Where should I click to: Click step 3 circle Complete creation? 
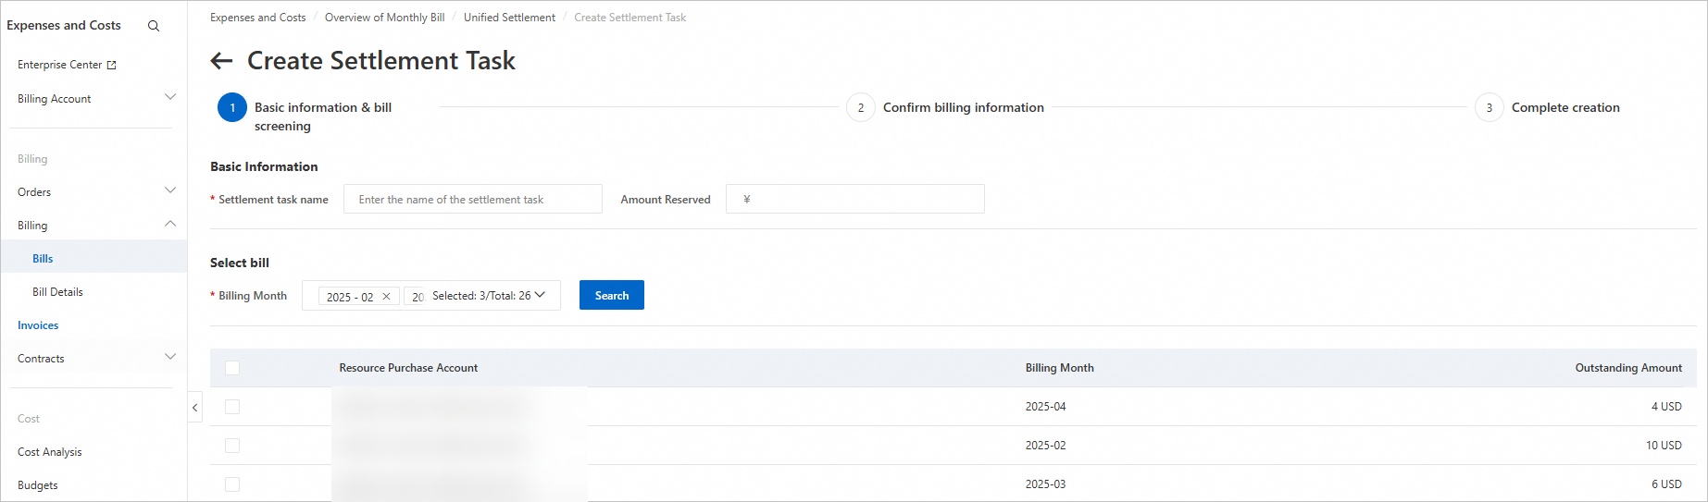point(1489,107)
